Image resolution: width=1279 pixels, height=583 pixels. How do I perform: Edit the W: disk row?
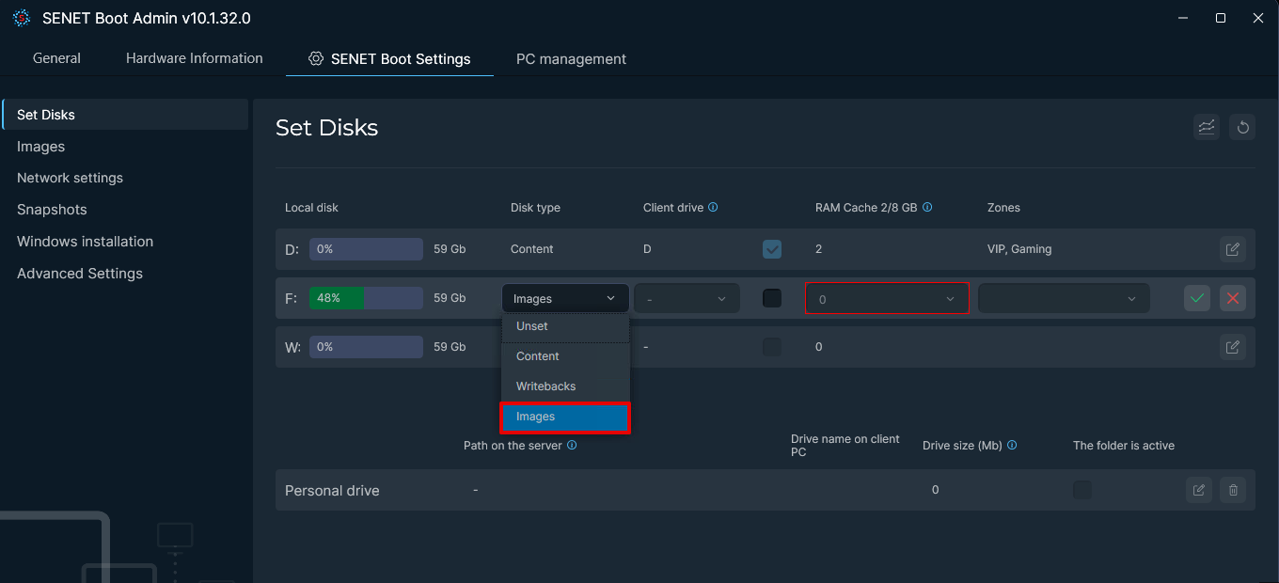pyautogui.click(x=1232, y=347)
